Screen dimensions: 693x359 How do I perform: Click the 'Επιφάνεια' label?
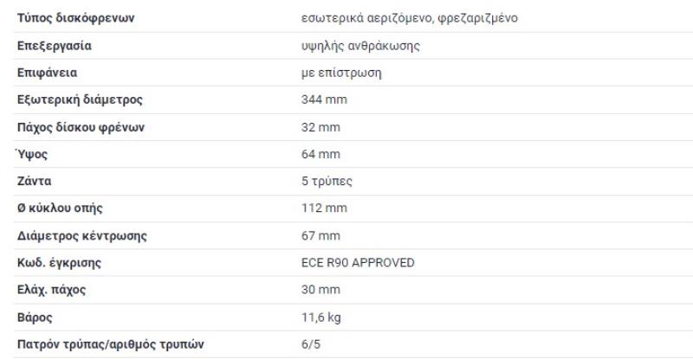click(x=48, y=73)
